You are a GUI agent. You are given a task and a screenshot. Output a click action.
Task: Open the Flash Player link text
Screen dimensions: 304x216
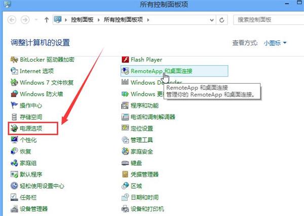point(146,60)
